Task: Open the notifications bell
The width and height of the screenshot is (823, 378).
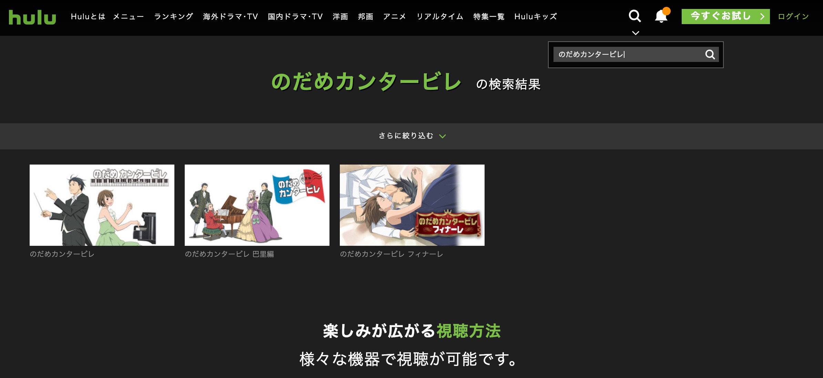Action: [x=661, y=16]
